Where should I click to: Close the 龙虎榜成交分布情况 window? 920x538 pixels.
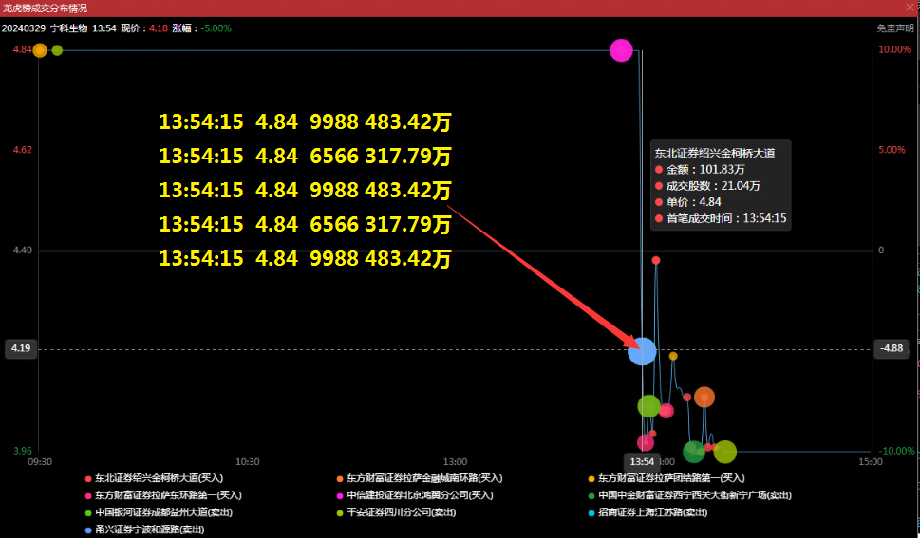point(911,8)
